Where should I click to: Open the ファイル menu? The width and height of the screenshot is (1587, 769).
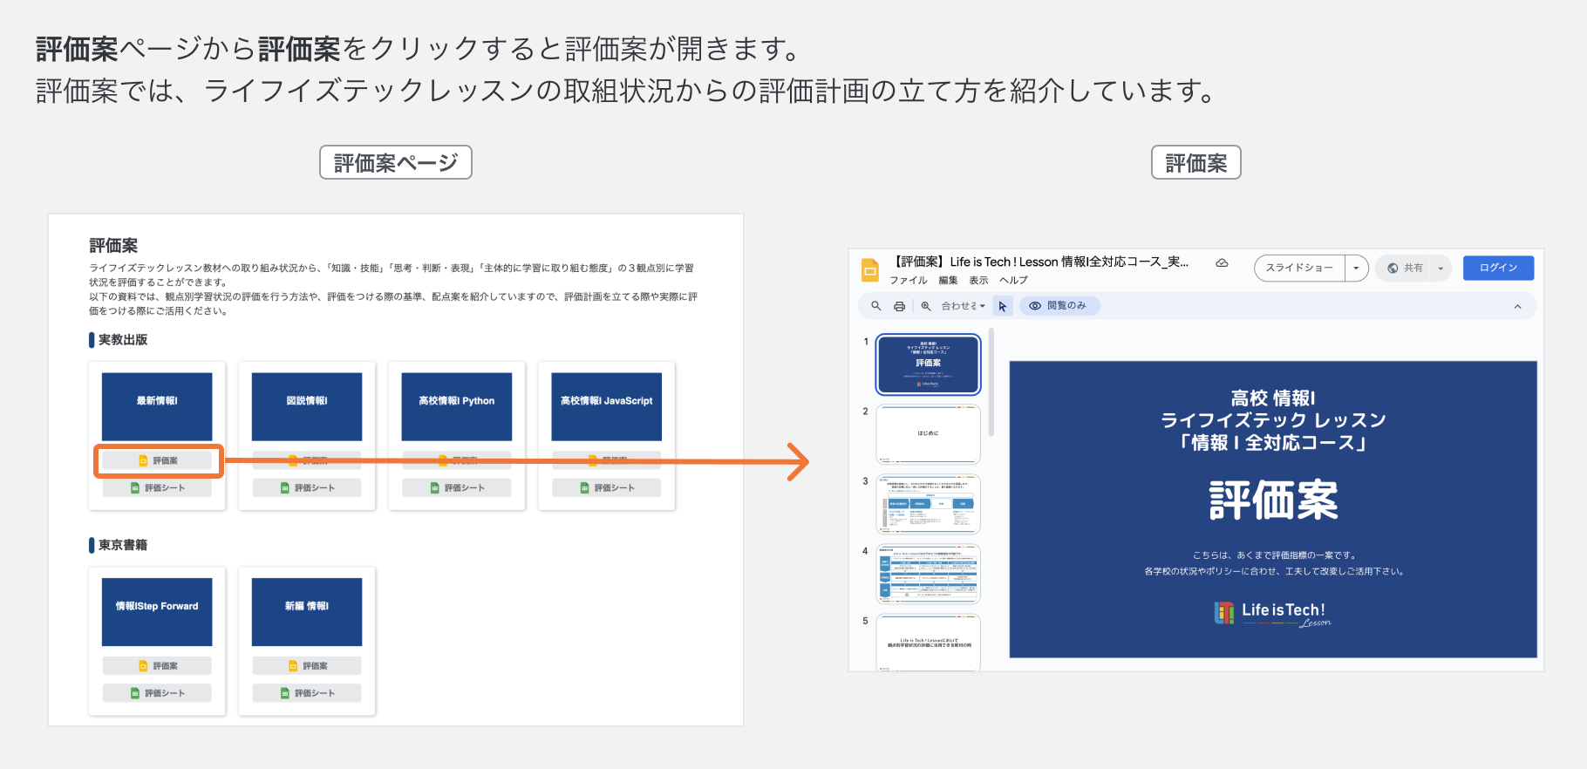tap(909, 281)
